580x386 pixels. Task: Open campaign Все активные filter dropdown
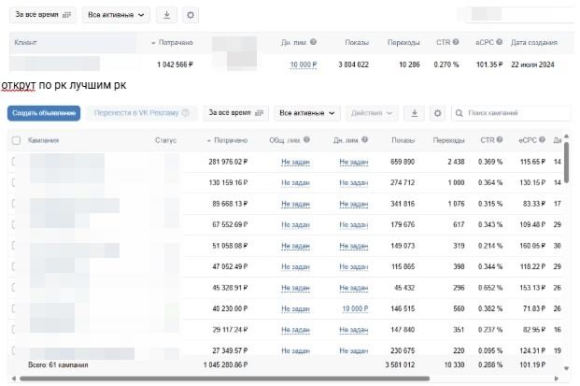pos(307,113)
